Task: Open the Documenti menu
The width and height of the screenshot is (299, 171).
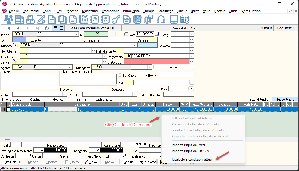Action: pyautogui.click(x=31, y=11)
